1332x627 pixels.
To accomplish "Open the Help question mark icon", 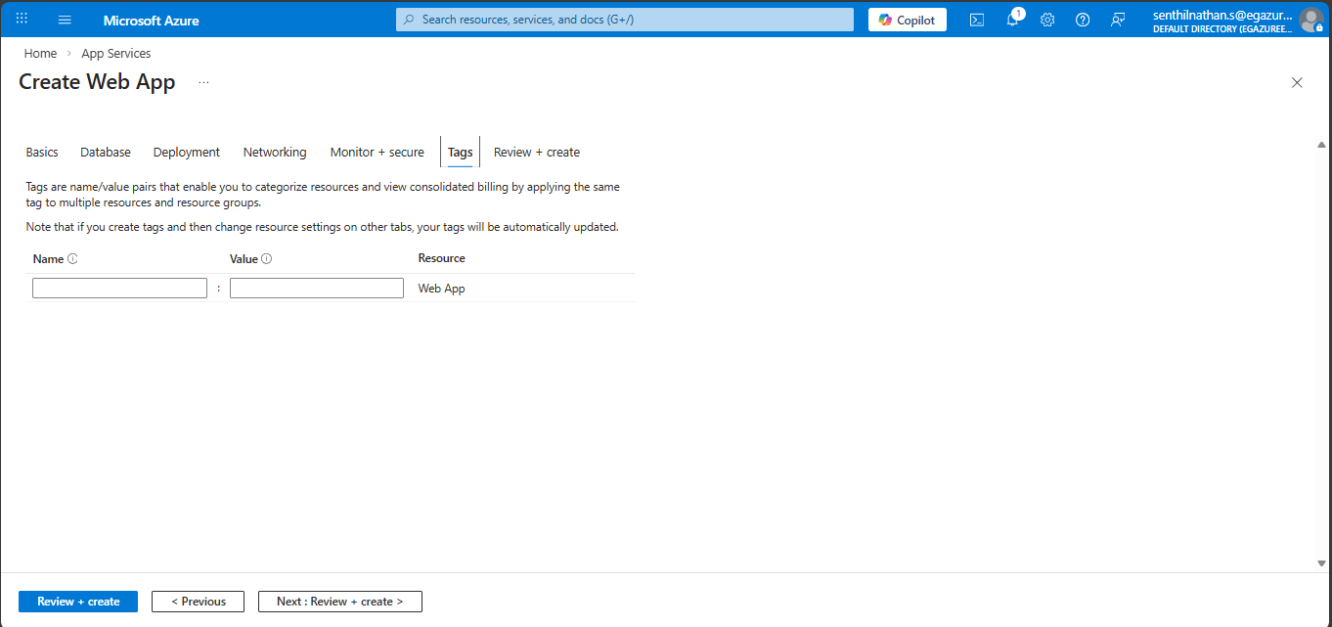I will (x=1083, y=20).
